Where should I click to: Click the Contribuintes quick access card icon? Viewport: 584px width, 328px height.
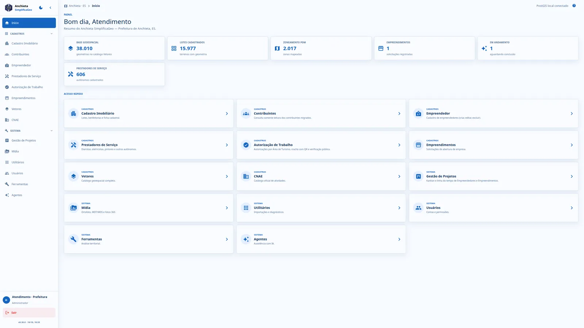246,114
